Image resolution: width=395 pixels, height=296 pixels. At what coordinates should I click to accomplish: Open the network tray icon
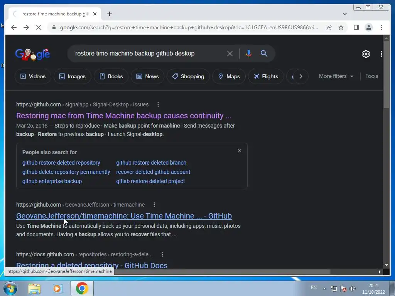click(334, 289)
